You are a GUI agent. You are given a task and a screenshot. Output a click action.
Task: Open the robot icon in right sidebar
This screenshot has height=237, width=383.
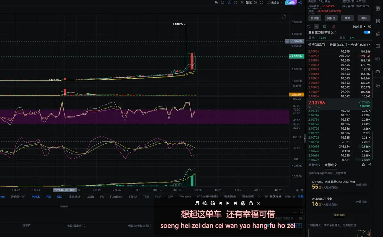click(378, 71)
